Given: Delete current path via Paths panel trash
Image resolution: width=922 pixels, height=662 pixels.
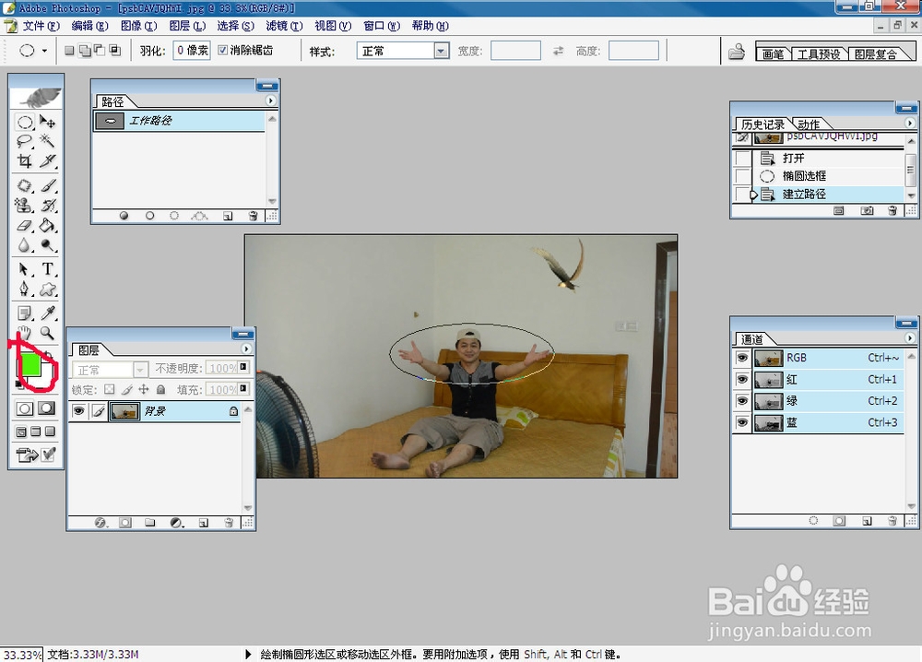Looking at the screenshot, I should [x=253, y=216].
